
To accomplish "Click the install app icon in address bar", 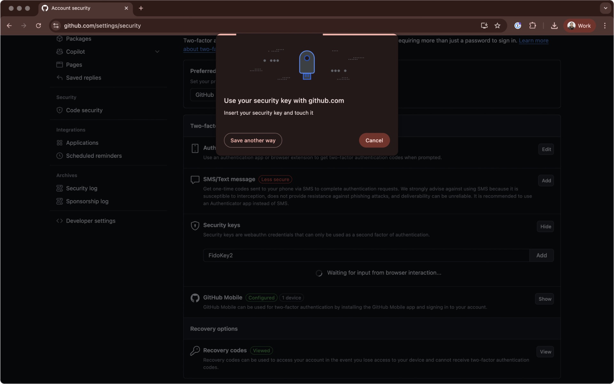I will pos(484,26).
